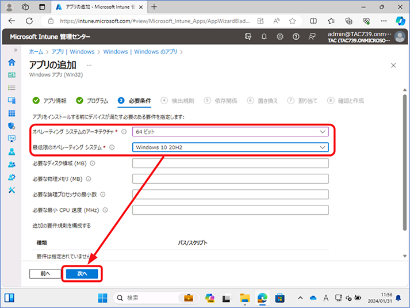Click the blade vertical scrollbar
The height and width of the screenshot is (308, 410).
pyautogui.click(x=405, y=162)
